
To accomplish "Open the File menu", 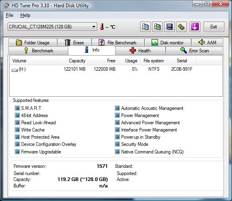I will (x=10, y=15).
